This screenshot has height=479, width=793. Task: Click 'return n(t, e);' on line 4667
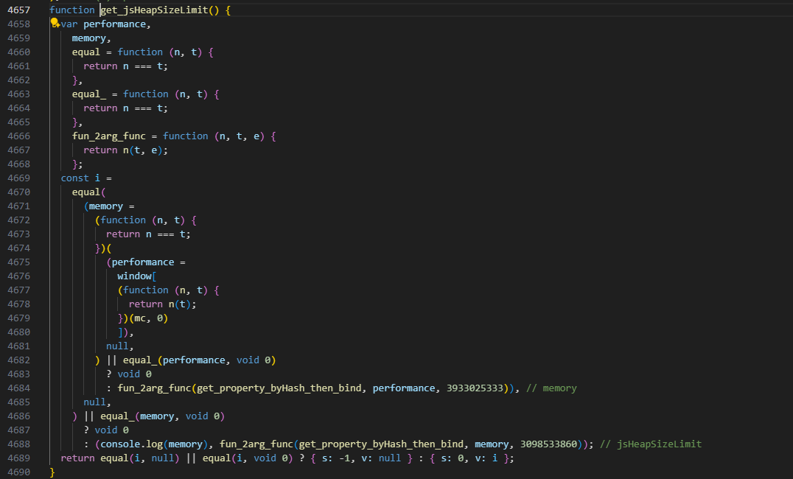coord(125,150)
